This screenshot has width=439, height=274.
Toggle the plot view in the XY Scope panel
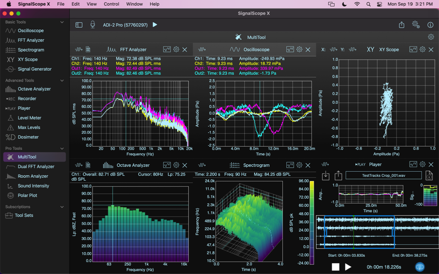click(413, 49)
